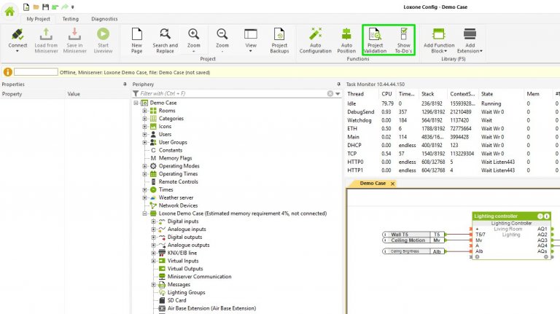Select SD Card tree item
Viewport: 560px width, 314px height.
176,300
